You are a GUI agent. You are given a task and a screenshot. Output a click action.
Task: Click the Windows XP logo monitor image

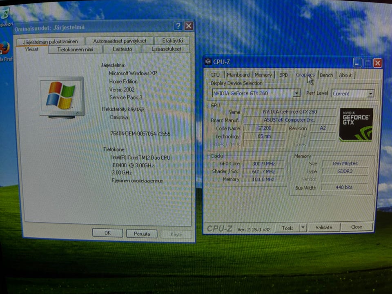point(62,98)
